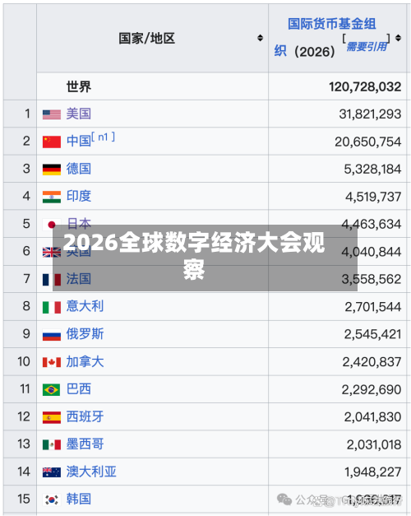Image resolution: width=411 pixels, height=516 pixels.
Task: Select the value 4,519,737 for 印度
Action: (x=373, y=197)
